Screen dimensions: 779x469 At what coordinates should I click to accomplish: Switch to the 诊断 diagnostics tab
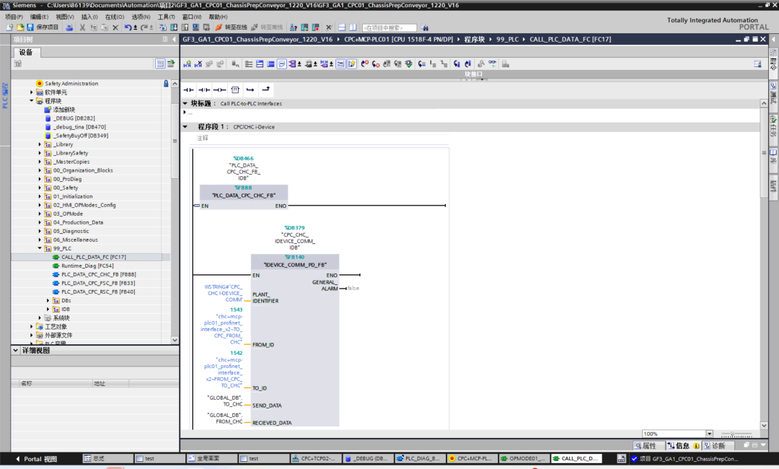point(718,446)
